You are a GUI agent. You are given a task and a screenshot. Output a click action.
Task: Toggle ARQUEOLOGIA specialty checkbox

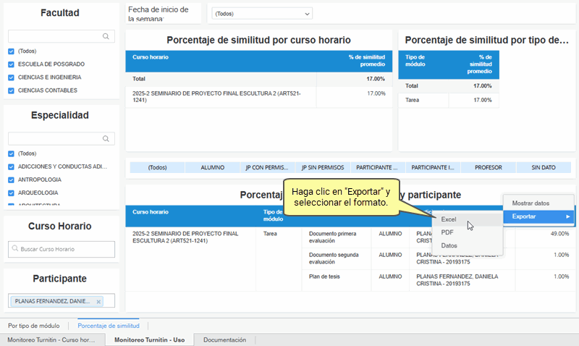point(11,193)
